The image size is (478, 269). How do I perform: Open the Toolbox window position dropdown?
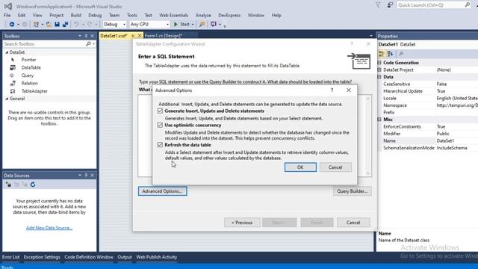click(x=80, y=36)
